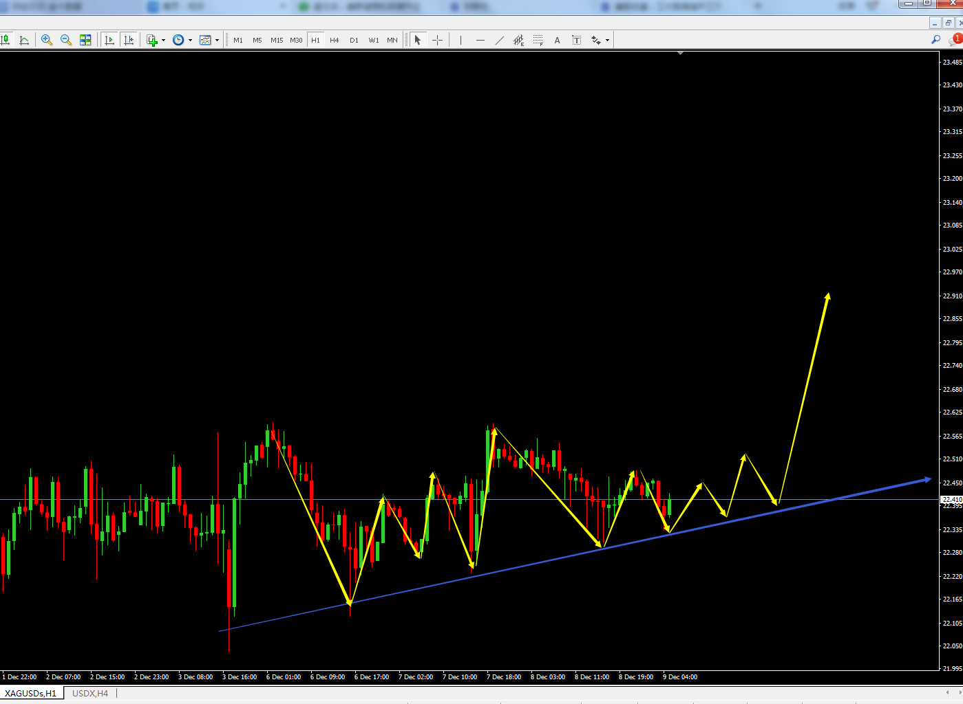The height and width of the screenshot is (704, 963).
Task: Click the 22.410 current price label
Action: coord(951,500)
